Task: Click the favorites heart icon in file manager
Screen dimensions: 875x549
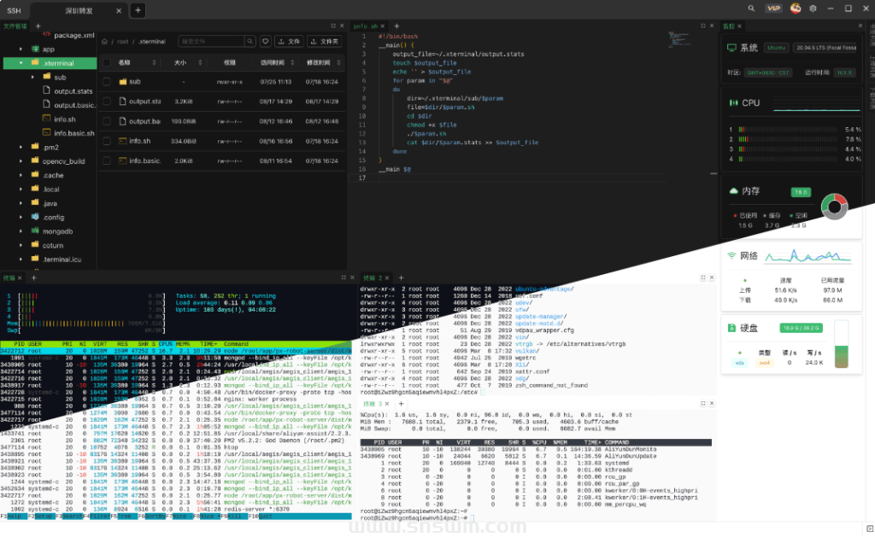Action: tap(266, 41)
